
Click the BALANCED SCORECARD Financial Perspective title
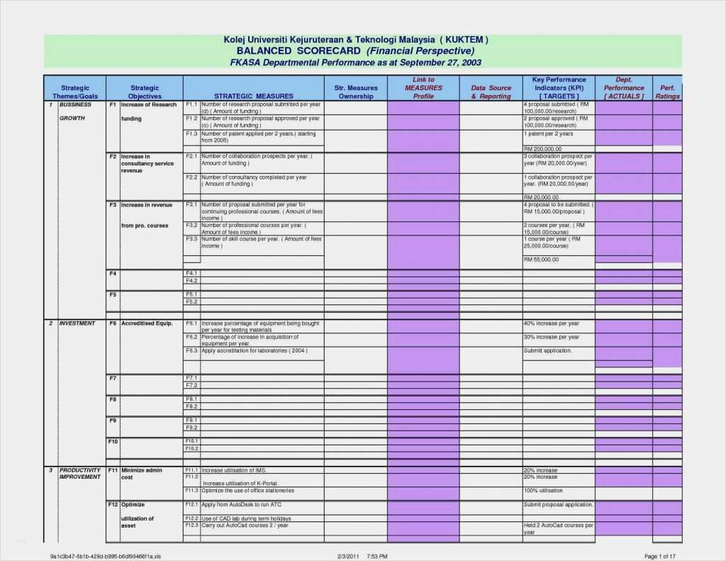click(353, 50)
